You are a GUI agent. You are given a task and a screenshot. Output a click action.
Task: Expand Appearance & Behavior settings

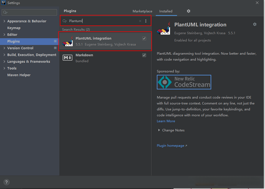(x=4, y=21)
